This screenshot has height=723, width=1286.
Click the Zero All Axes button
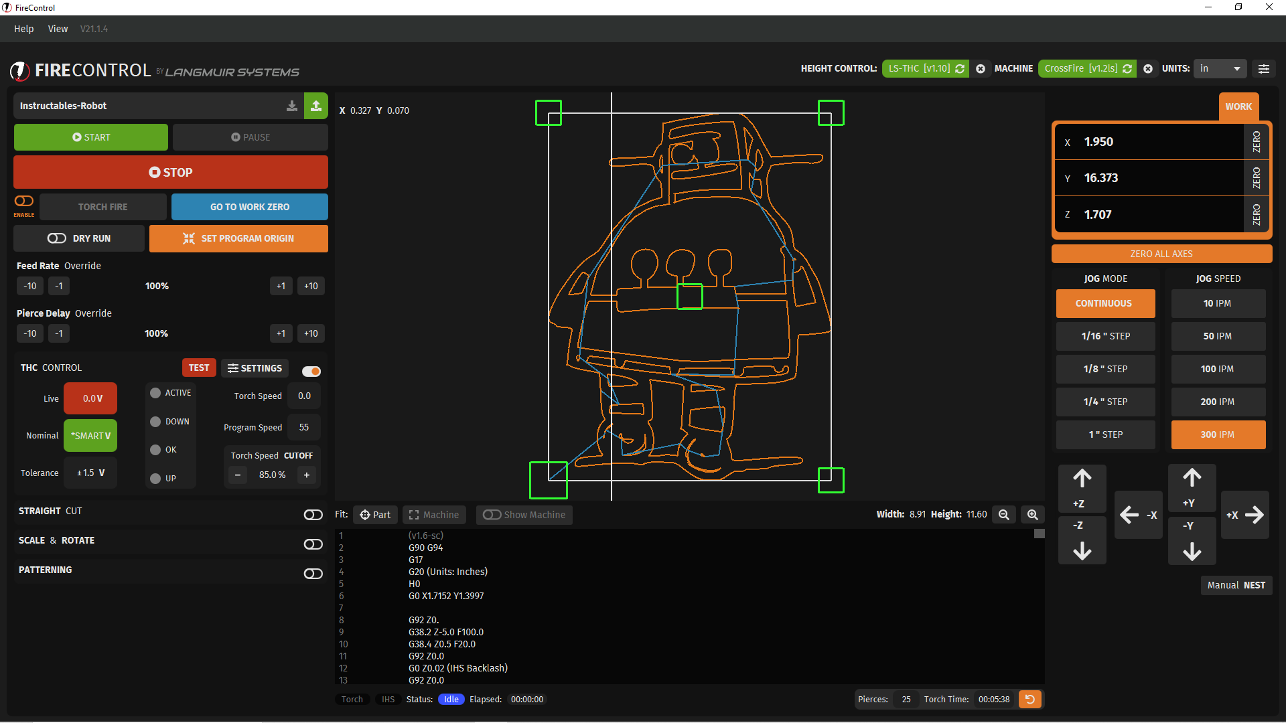click(x=1161, y=254)
